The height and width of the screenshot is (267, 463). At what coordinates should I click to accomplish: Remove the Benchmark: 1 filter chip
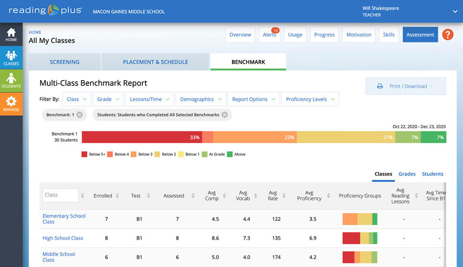(79, 115)
